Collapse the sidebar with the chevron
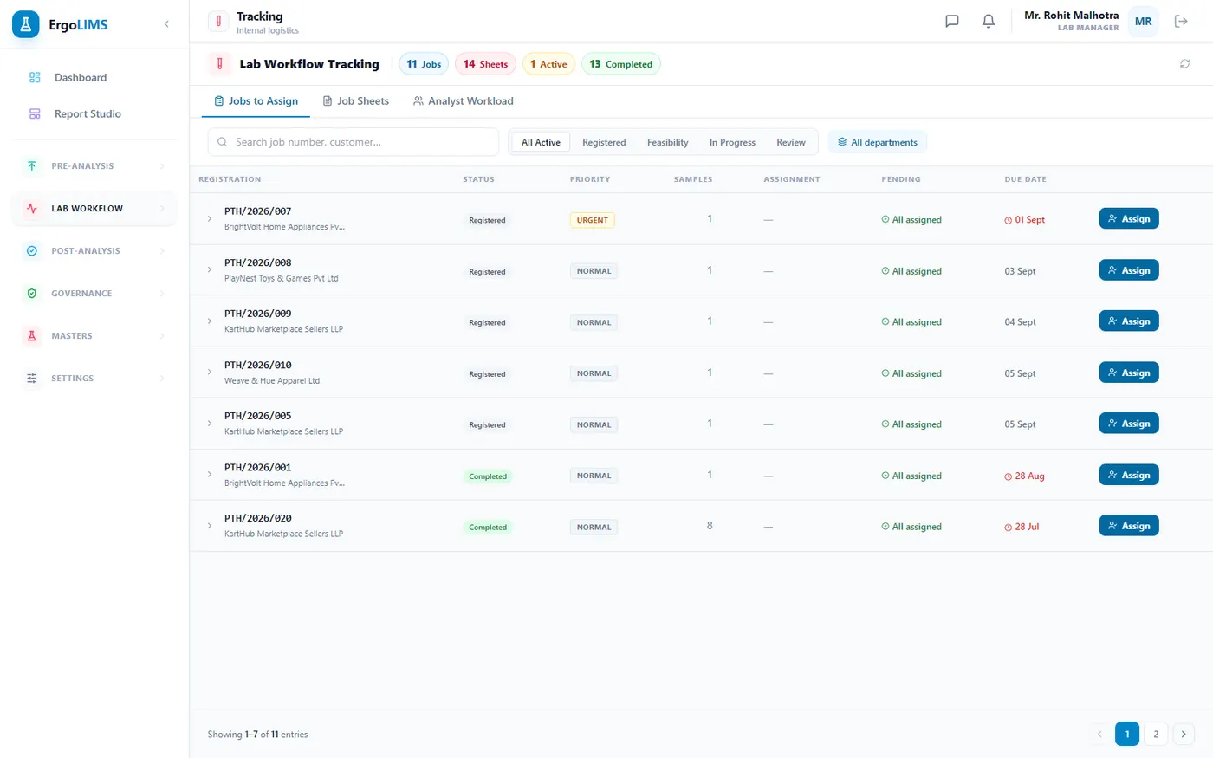Screen dimensions: 1213x758 tap(166, 24)
